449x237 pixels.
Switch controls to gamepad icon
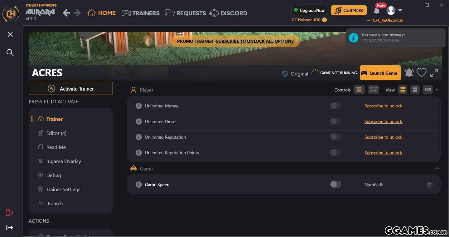coord(374,90)
